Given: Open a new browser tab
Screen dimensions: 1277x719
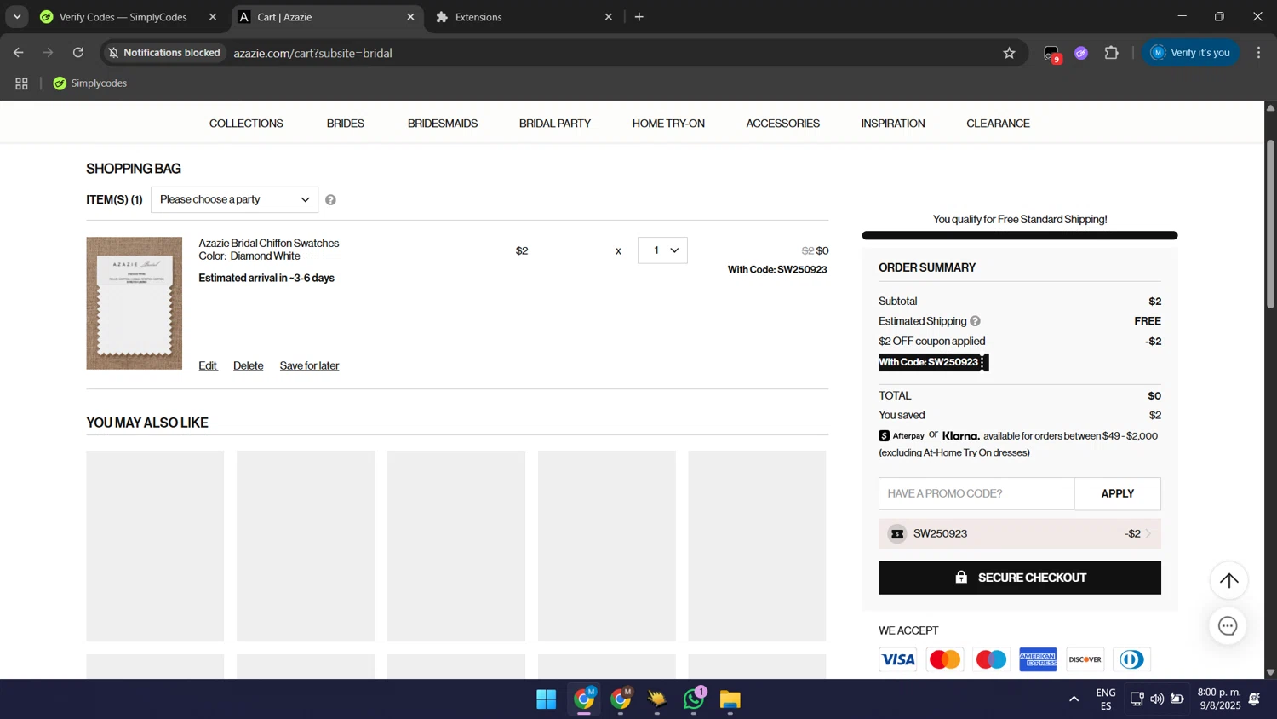Looking at the screenshot, I should (639, 17).
